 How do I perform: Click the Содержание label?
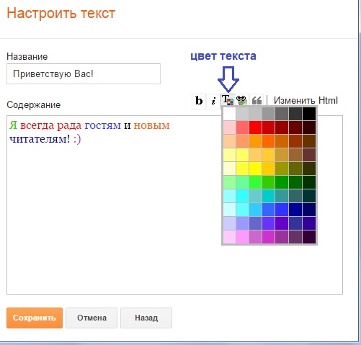pos(34,105)
